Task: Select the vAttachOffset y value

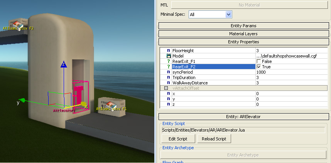Action: [x=292, y=99]
